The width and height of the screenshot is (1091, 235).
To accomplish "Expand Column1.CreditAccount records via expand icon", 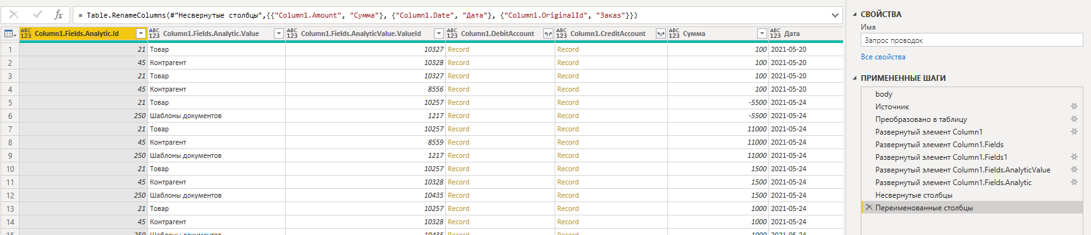I will pyautogui.click(x=660, y=33).
